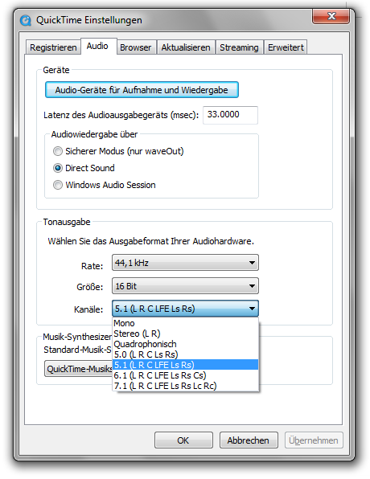Switch to the Registrieren tab
This screenshot has height=479, width=370.
click(53, 47)
